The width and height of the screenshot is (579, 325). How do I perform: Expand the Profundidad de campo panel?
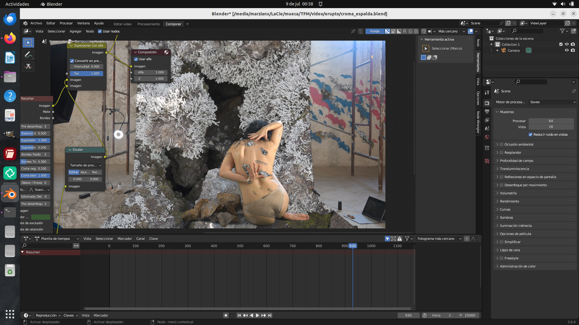516,161
